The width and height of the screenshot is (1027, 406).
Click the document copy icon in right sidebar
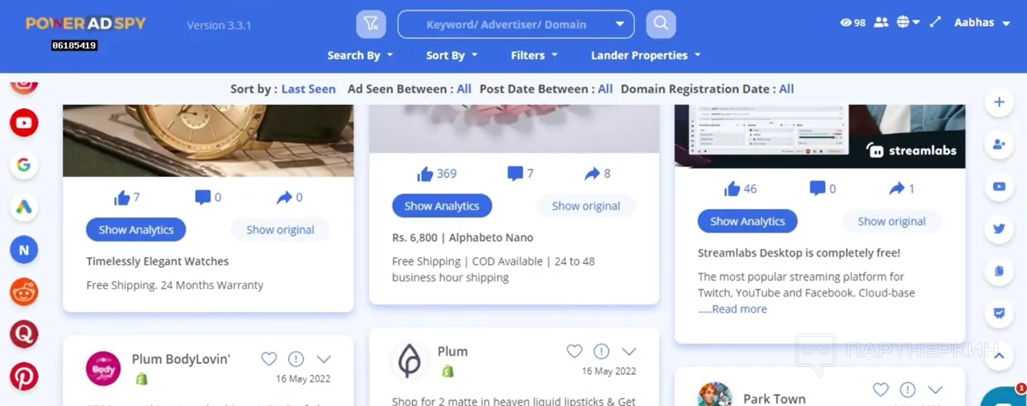coord(999,271)
